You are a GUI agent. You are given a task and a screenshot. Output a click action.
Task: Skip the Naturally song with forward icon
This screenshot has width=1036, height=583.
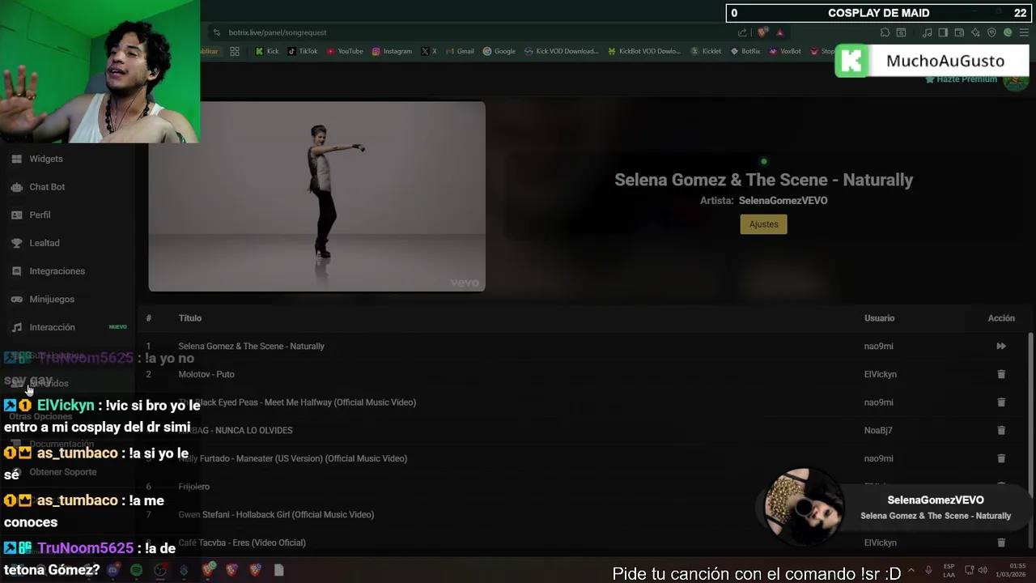(1001, 346)
